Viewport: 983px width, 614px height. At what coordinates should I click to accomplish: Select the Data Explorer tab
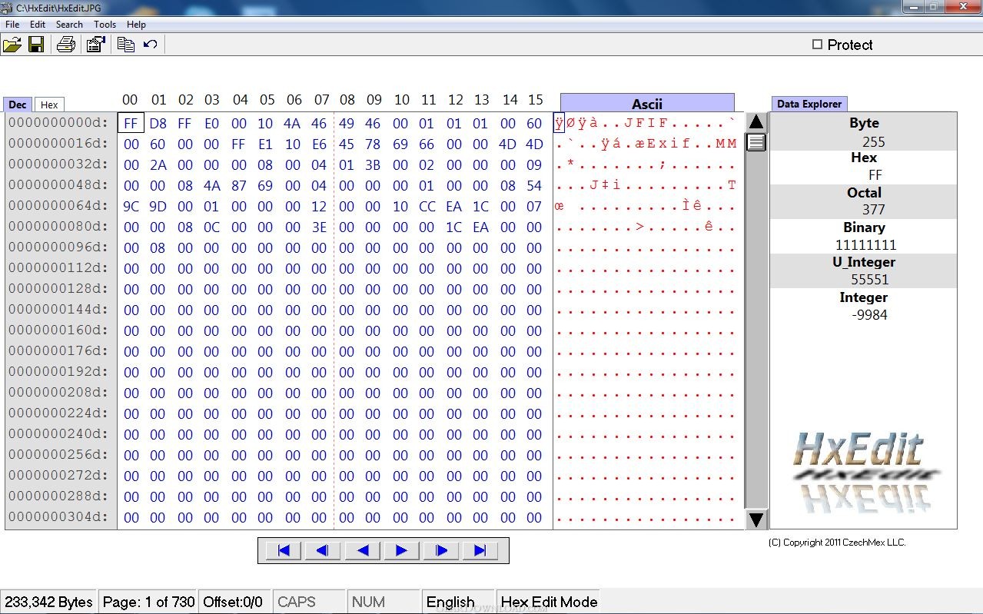(809, 104)
